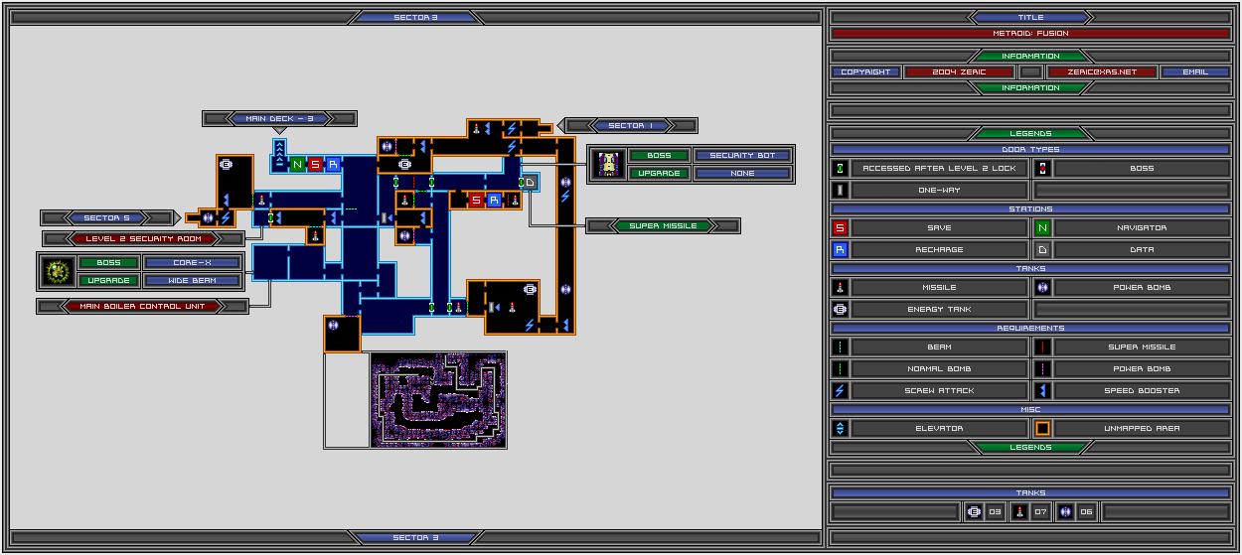Click the Core-X boss portrait
Image resolution: width=1242 pixels, height=555 pixels.
click(x=58, y=271)
